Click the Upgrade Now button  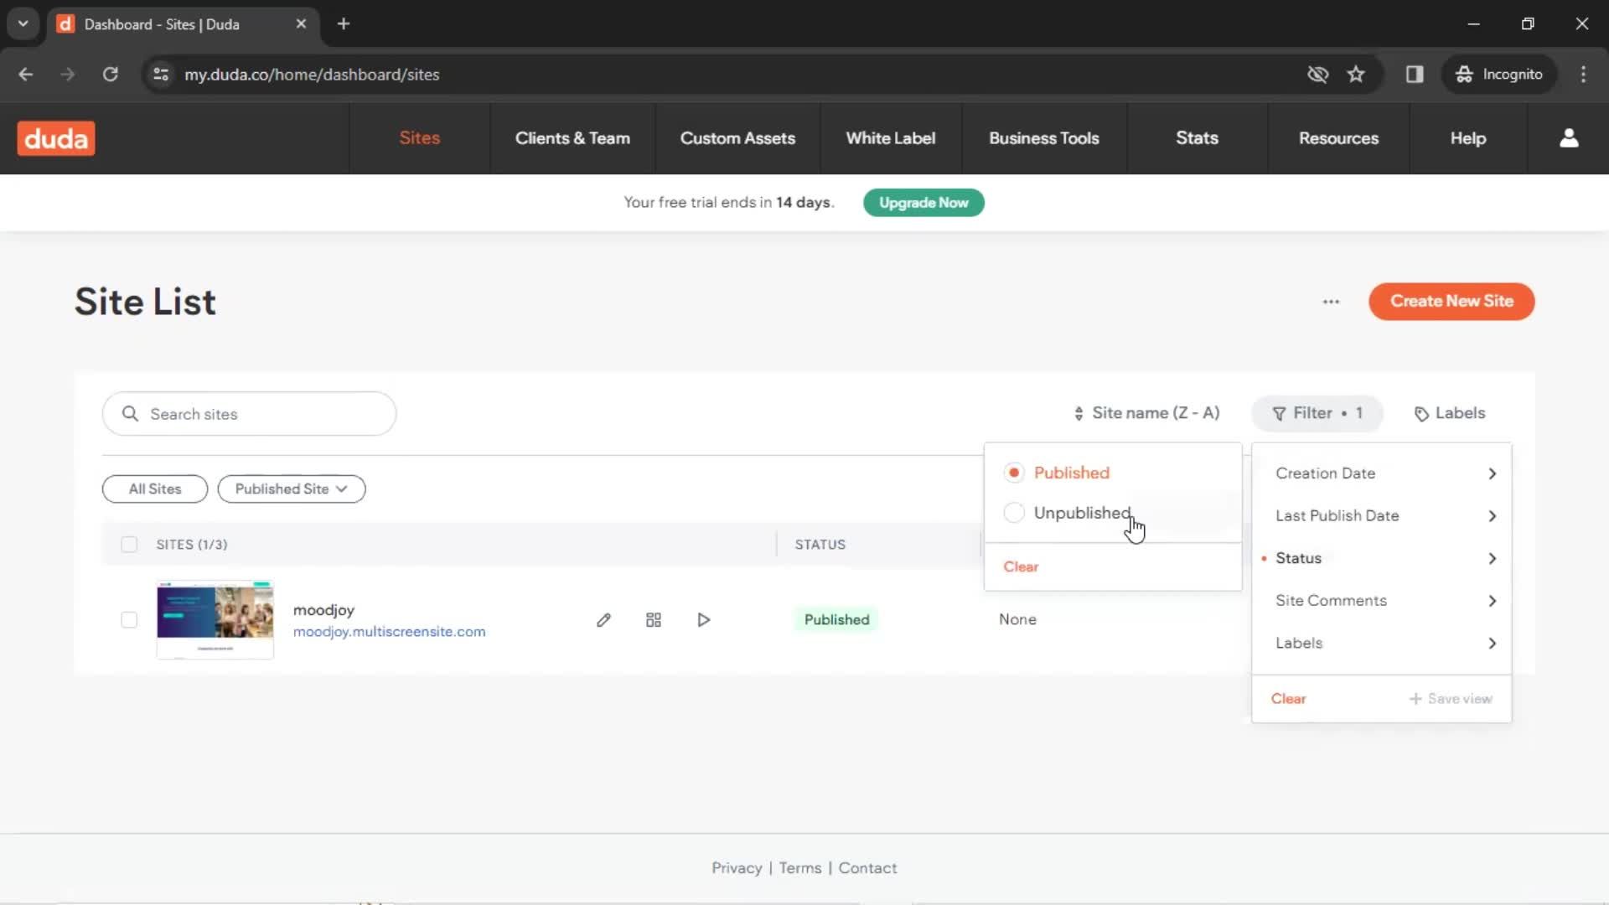(x=923, y=203)
